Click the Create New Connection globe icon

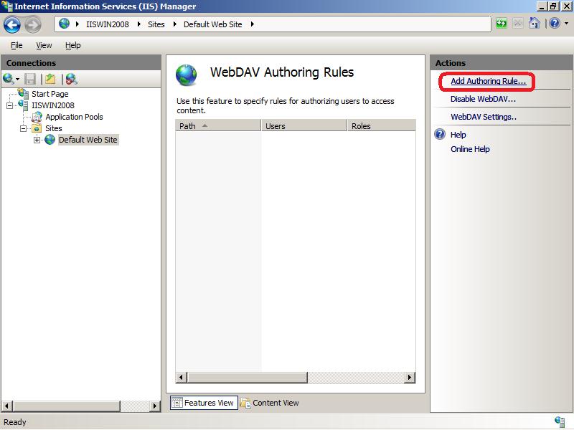[x=9, y=79]
